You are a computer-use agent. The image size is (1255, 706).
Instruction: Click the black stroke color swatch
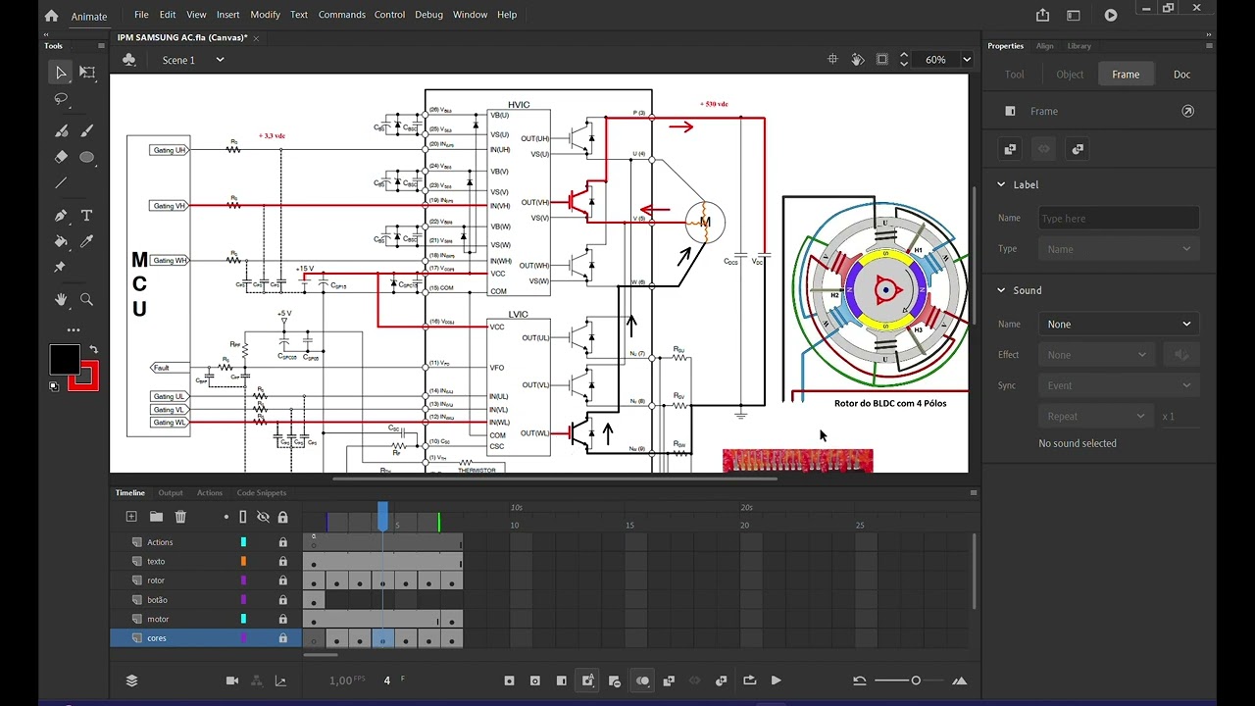[65, 360]
